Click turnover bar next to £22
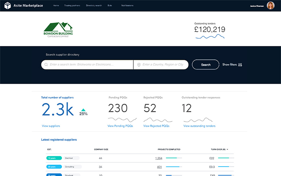 tap(226, 158)
